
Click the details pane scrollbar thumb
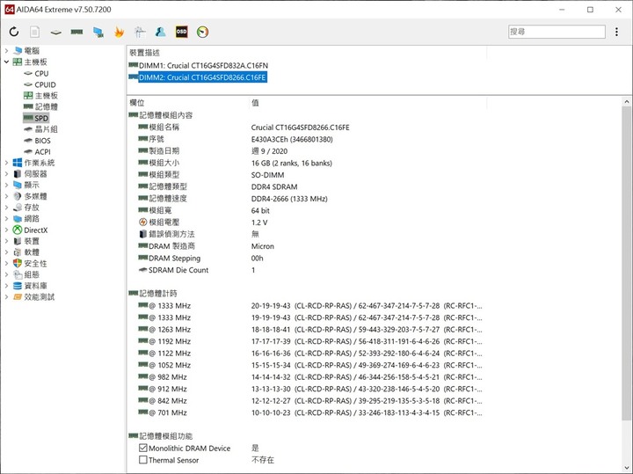point(627,265)
